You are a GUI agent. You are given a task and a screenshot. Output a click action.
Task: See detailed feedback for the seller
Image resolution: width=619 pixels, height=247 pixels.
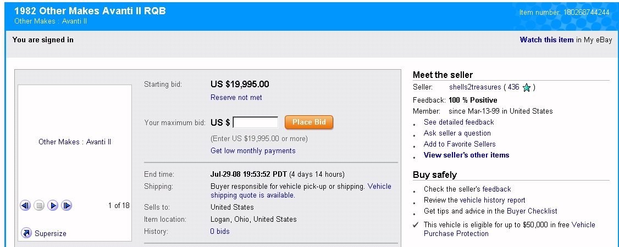(458, 122)
